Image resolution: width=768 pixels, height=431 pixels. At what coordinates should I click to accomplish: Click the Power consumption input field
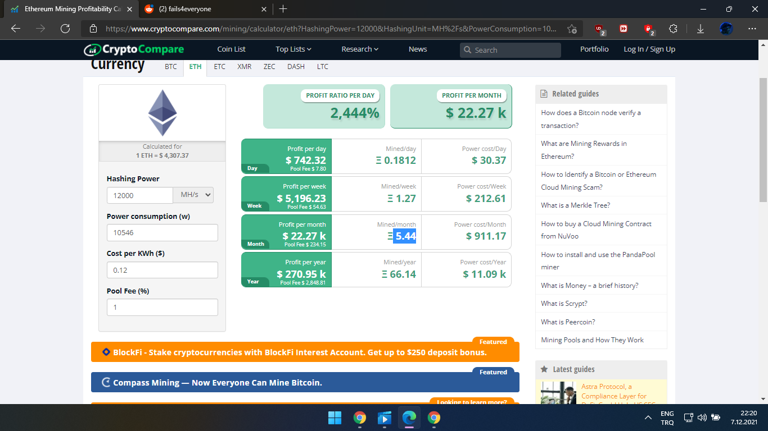(162, 232)
